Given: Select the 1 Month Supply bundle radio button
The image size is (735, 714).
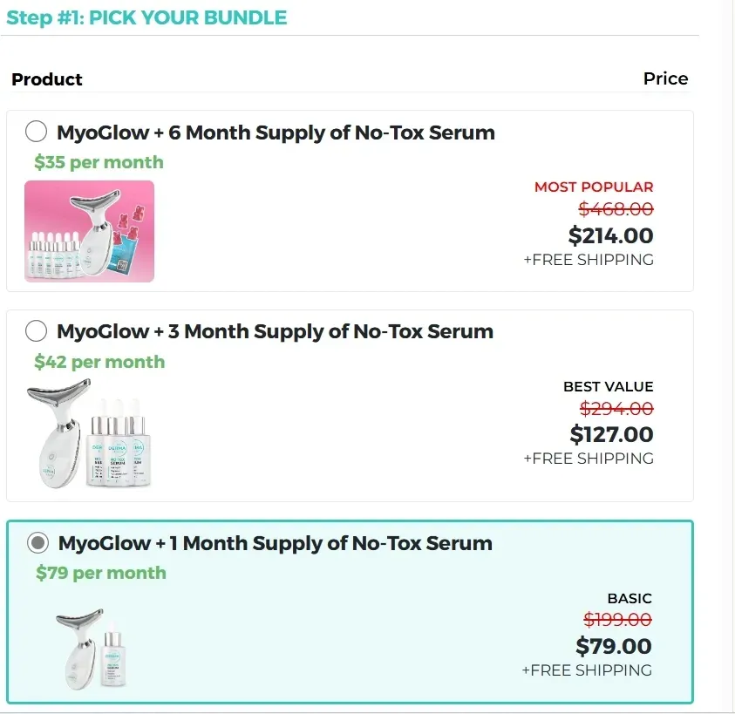Looking at the screenshot, I should pyautogui.click(x=36, y=542).
